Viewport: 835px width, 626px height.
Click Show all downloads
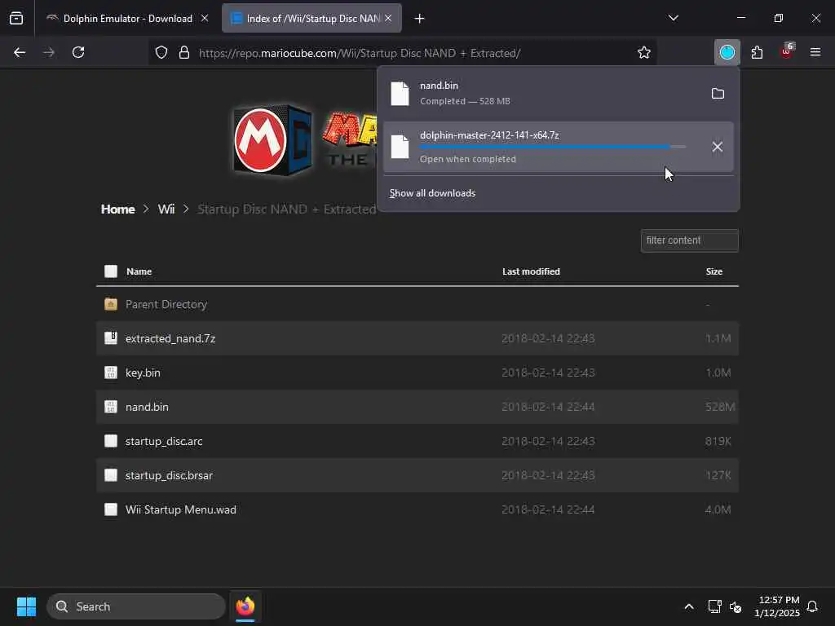(x=432, y=193)
